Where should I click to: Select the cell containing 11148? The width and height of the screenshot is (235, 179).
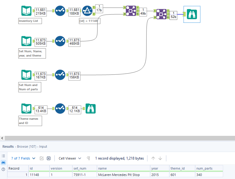tap(39, 175)
